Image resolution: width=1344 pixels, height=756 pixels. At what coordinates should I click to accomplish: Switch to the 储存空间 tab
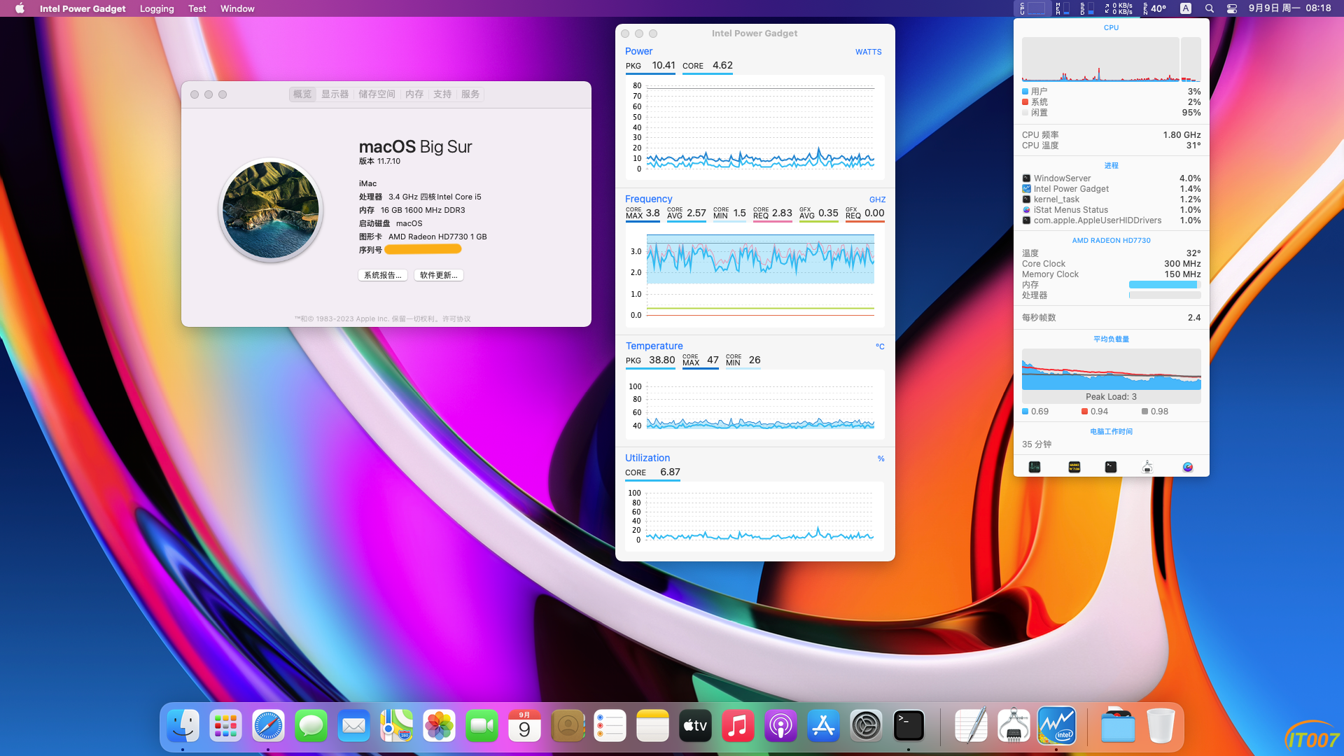pyautogui.click(x=377, y=94)
